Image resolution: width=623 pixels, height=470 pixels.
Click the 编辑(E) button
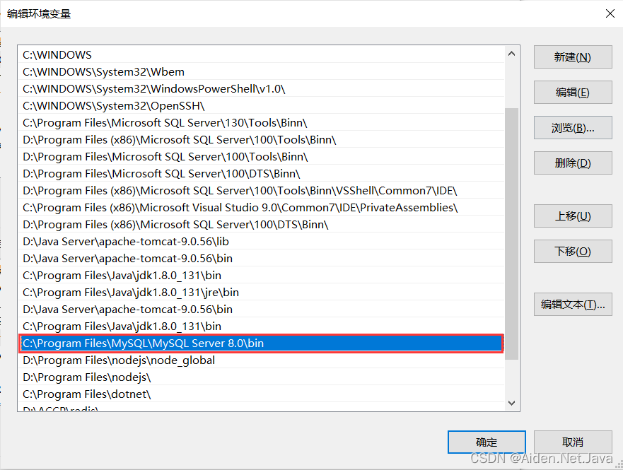573,93
